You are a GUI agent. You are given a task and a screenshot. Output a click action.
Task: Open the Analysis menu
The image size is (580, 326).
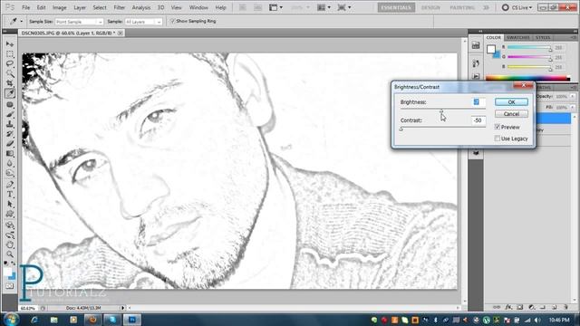click(x=141, y=7)
